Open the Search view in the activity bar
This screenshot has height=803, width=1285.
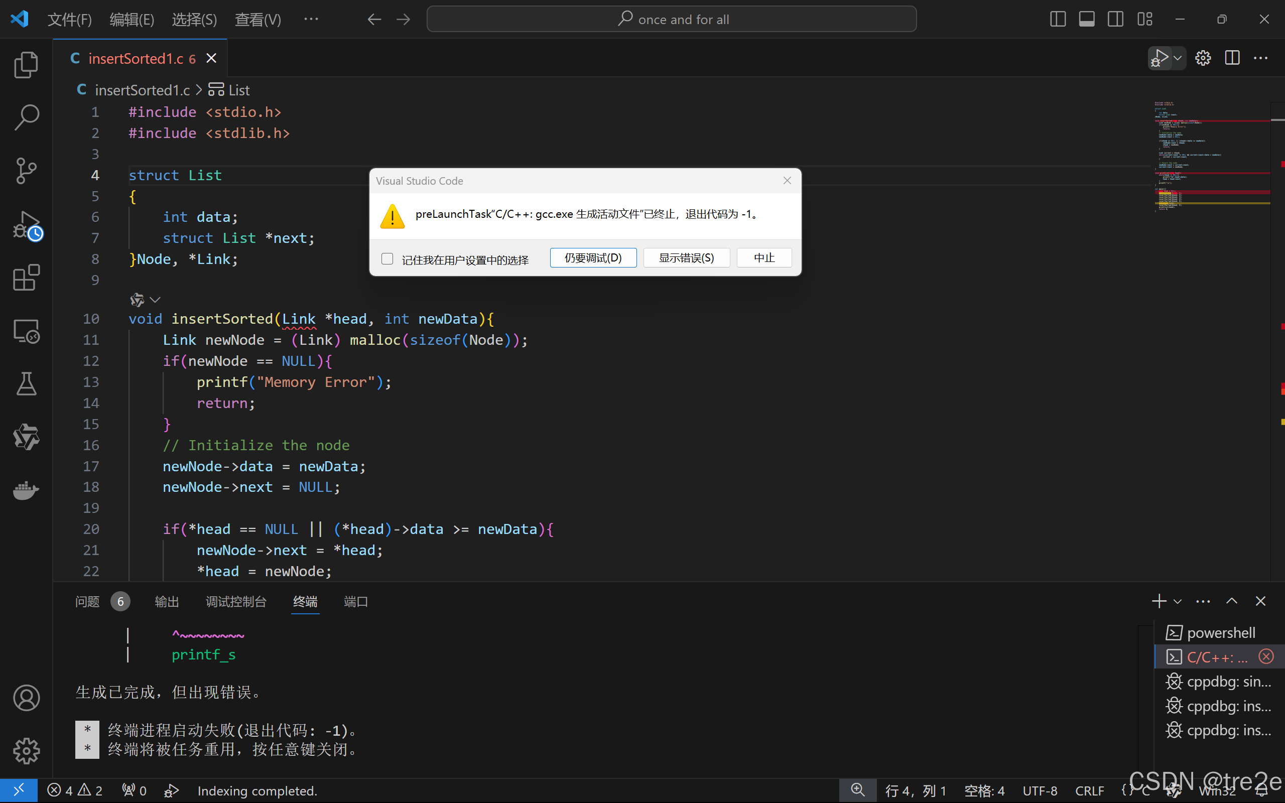(x=26, y=117)
